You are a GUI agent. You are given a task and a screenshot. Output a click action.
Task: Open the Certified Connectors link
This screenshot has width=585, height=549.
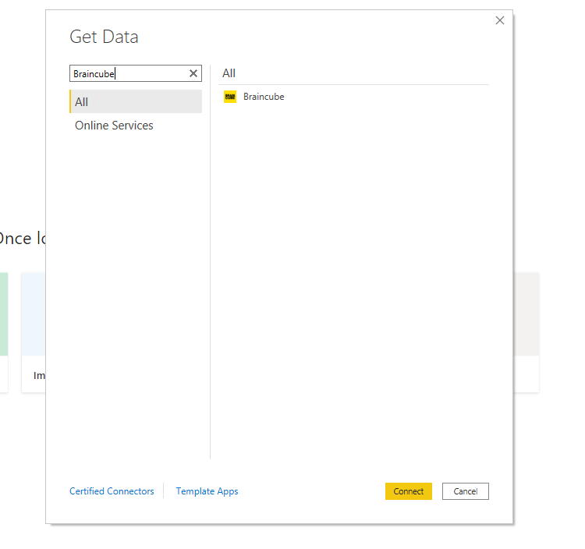[112, 491]
